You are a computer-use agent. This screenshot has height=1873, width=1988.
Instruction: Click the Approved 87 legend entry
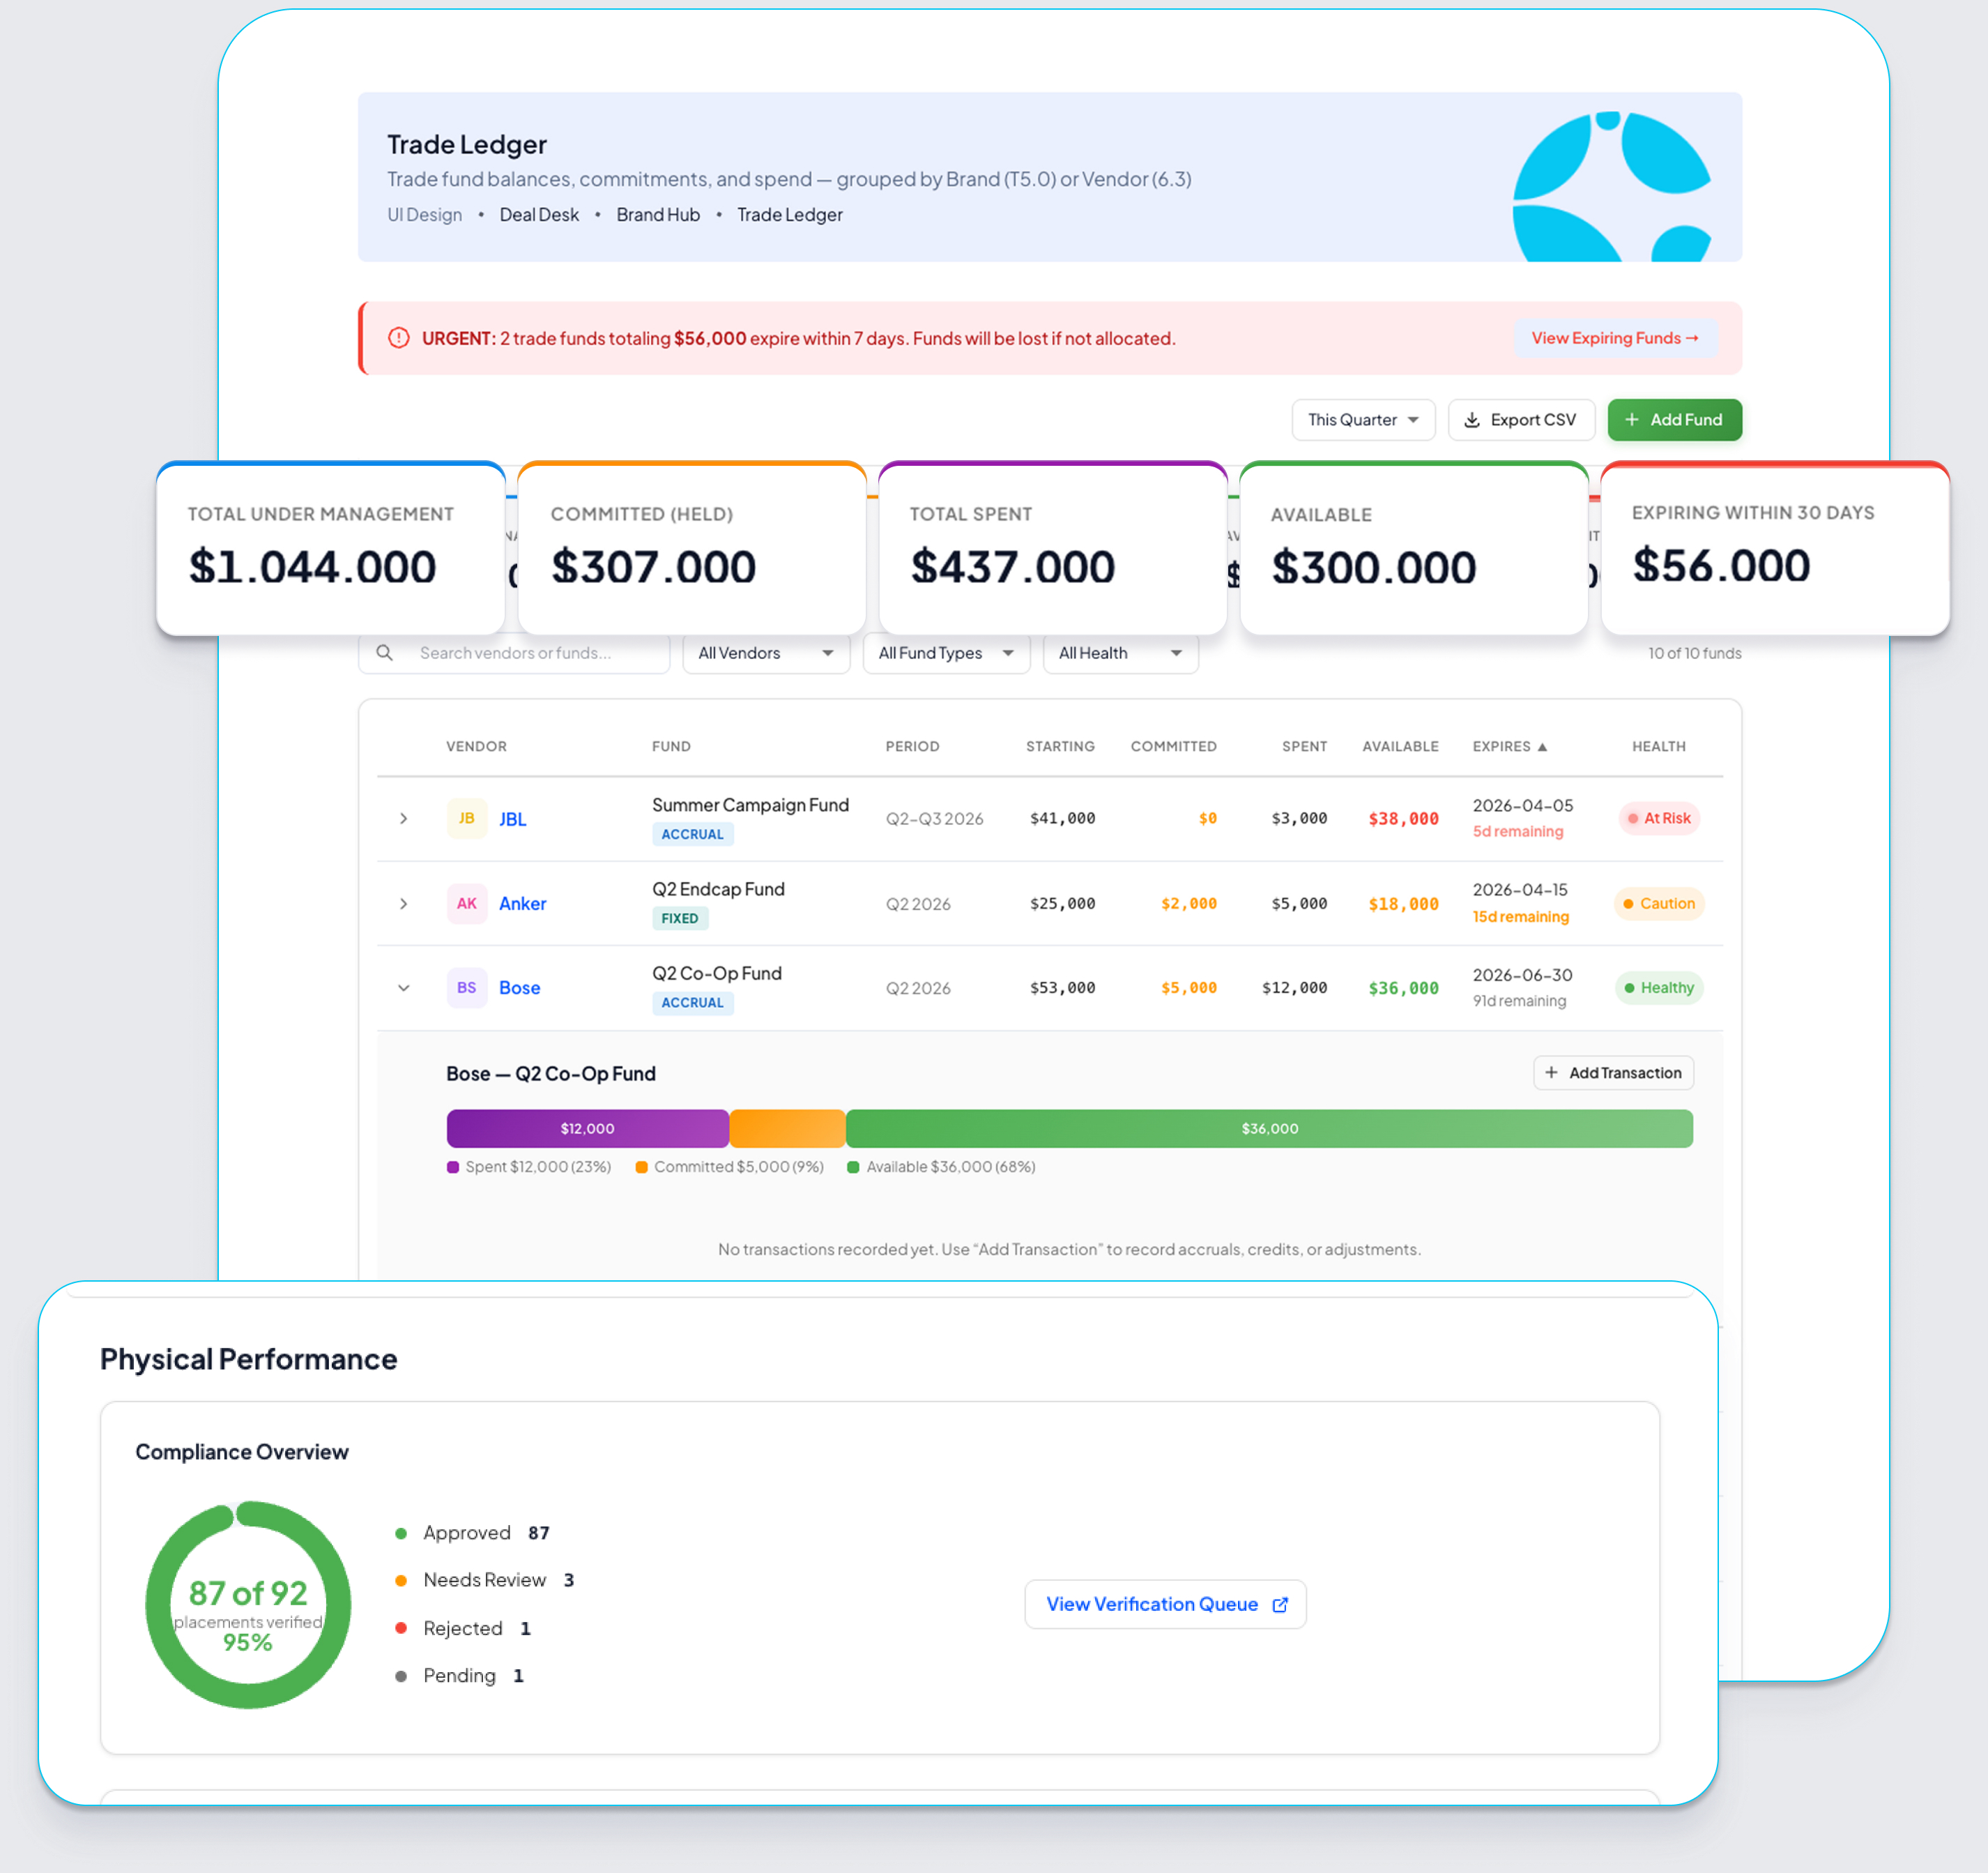pos(473,1533)
